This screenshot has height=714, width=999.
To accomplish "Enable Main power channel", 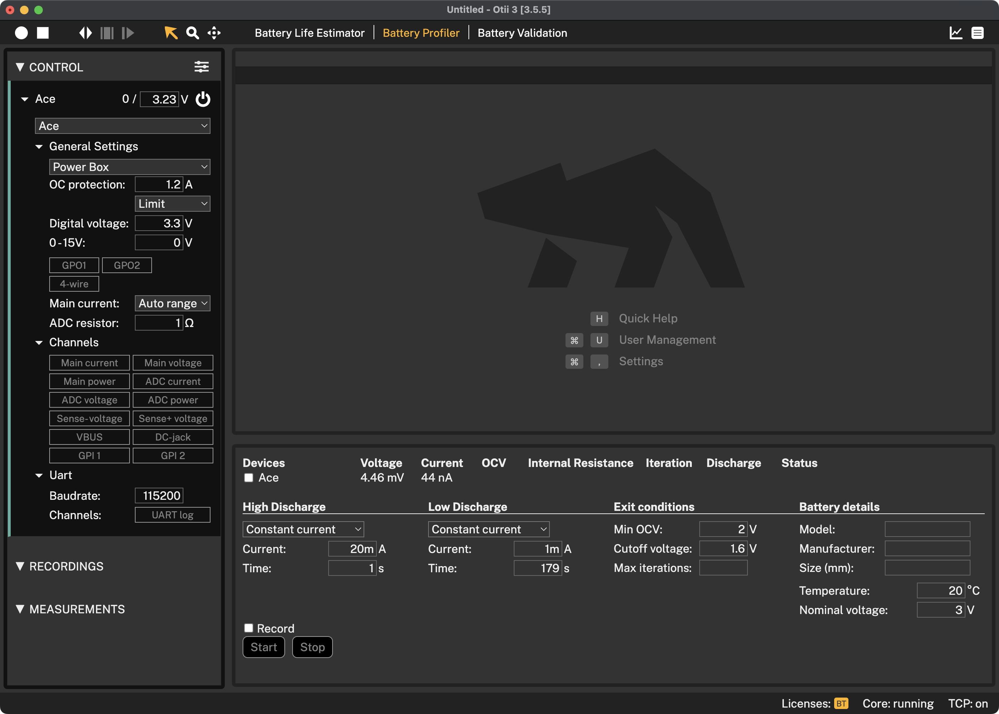I will (90, 381).
